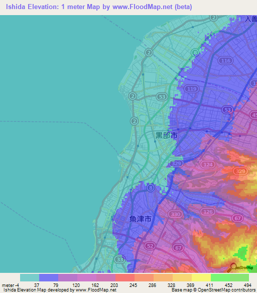
Task: Click the teal route 53 shield beside route 2
Action: [162, 97]
